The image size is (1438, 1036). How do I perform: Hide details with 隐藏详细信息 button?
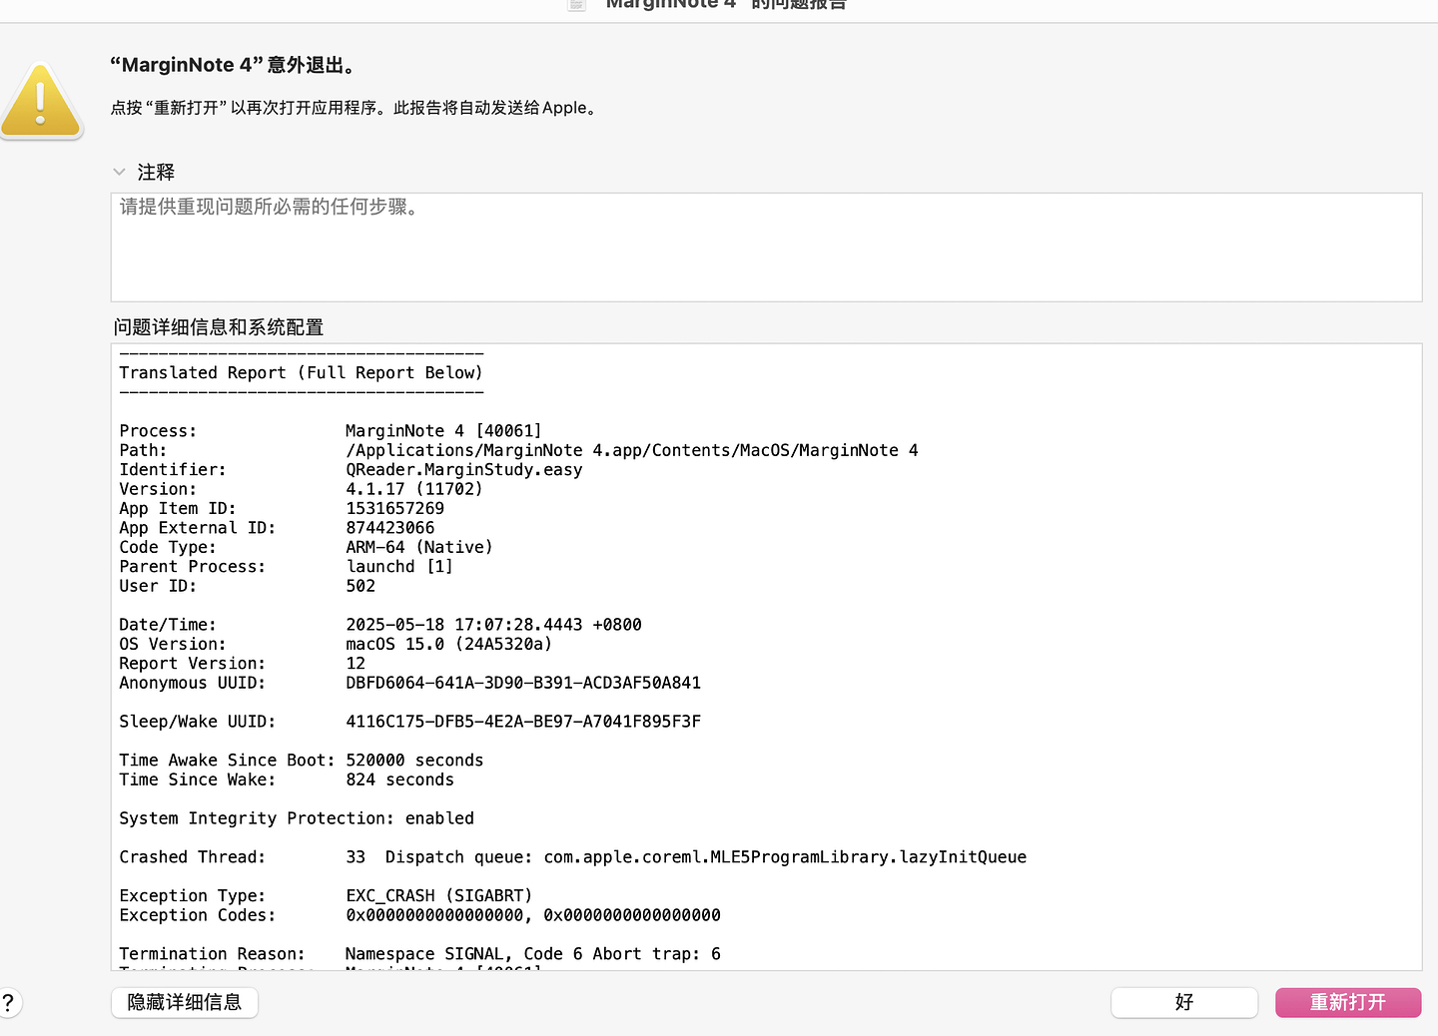click(x=185, y=1002)
